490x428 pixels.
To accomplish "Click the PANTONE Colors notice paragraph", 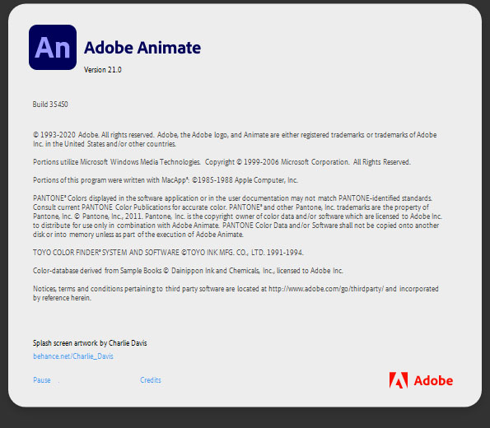I will (x=237, y=216).
